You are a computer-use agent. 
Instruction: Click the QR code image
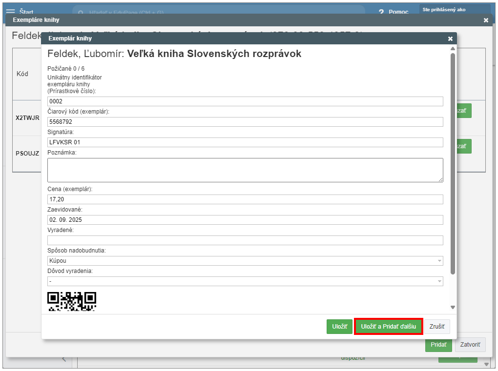coord(72,301)
